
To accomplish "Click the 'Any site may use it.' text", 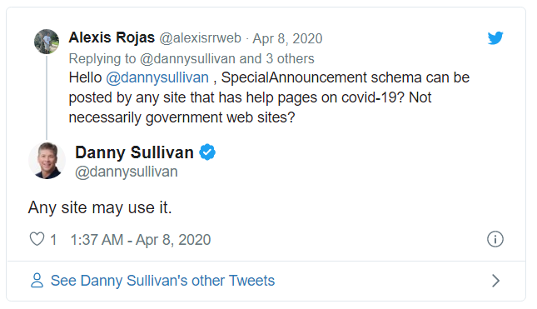I will (x=100, y=207).
